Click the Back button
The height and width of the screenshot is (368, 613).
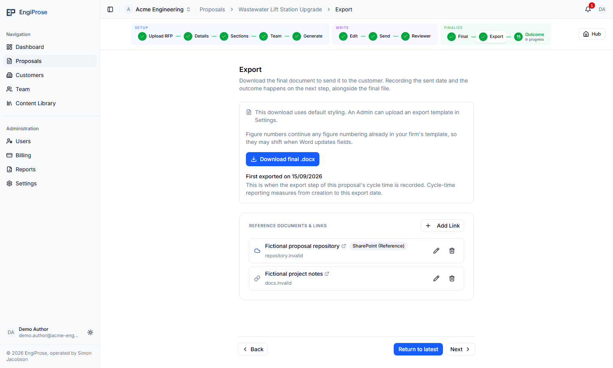253,349
